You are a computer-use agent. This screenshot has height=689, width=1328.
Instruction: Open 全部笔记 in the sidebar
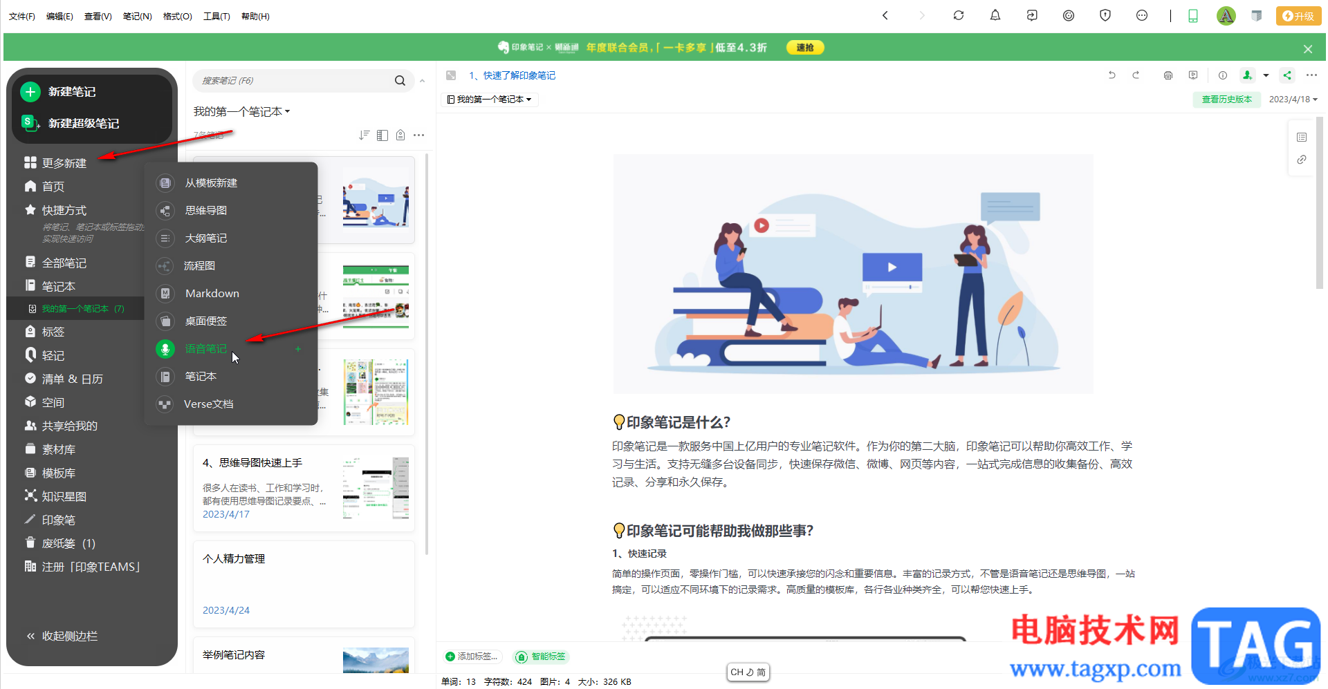pyautogui.click(x=64, y=263)
